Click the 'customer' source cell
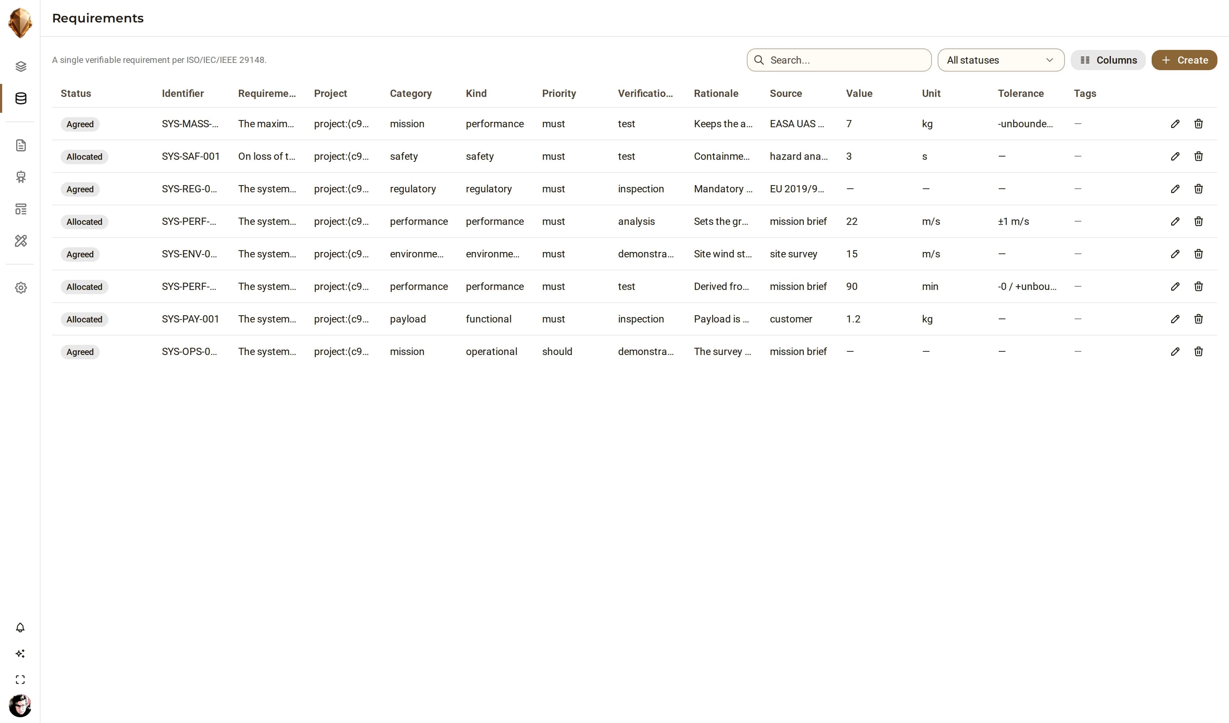This screenshot has height=723, width=1229. point(791,319)
